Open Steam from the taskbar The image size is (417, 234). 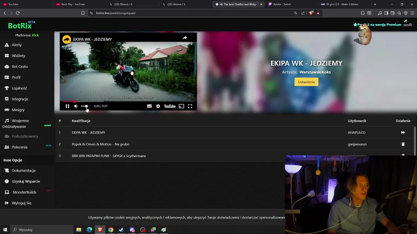pyautogui.click(x=121, y=230)
